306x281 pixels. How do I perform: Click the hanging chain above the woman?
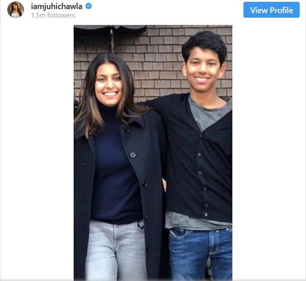pos(112,41)
